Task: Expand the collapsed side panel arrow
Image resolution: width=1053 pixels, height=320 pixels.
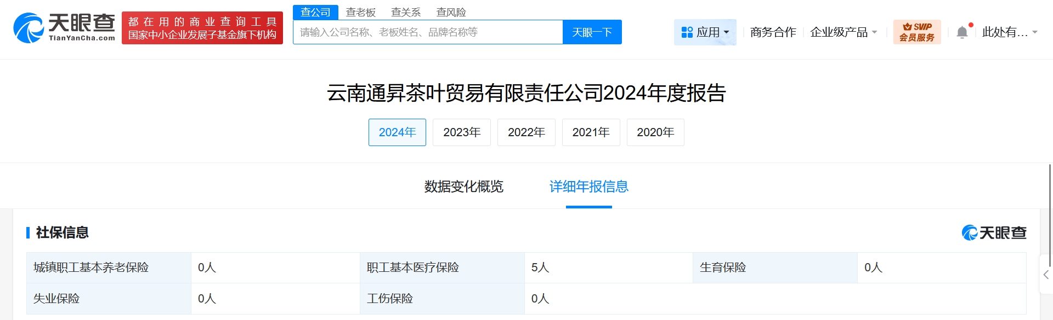Action: tap(1046, 275)
